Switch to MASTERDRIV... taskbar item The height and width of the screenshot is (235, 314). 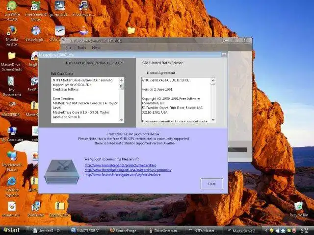[87, 231]
